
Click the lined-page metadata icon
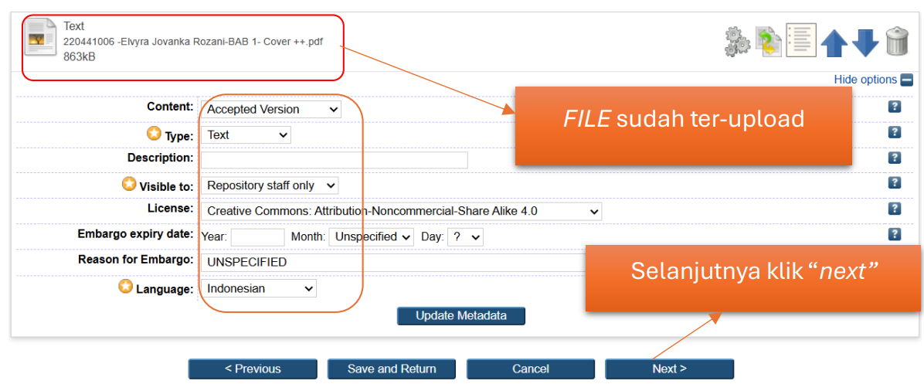800,40
